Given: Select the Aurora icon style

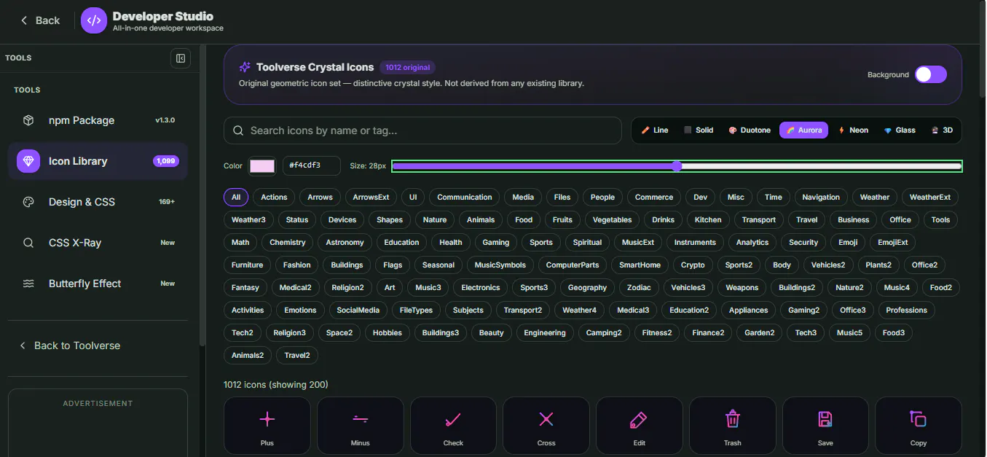Looking at the screenshot, I should pyautogui.click(x=803, y=130).
